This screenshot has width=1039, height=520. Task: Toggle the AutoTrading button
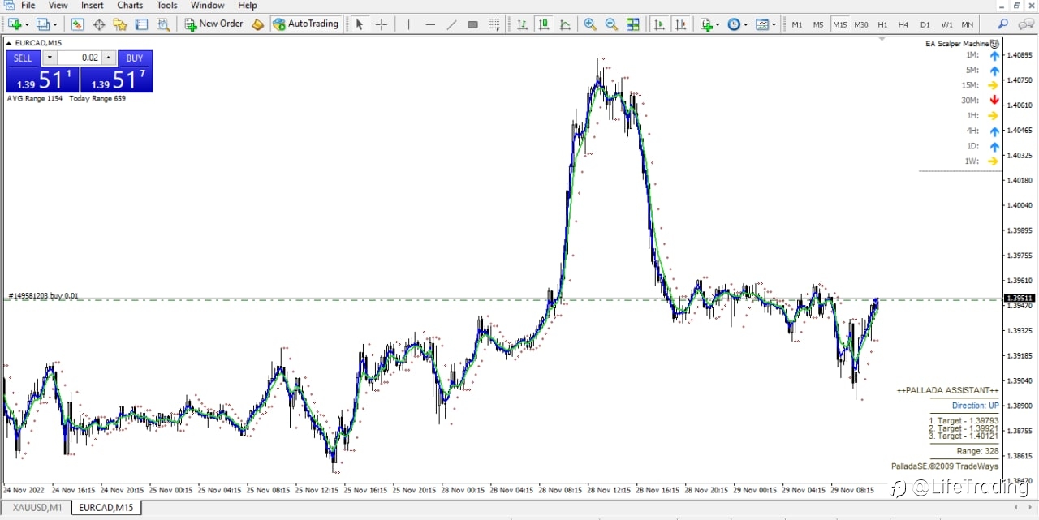click(x=305, y=24)
